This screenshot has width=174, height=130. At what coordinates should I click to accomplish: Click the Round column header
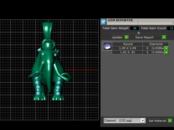click(128, 44)
